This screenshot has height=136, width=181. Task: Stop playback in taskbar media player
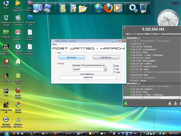[119, 133]
